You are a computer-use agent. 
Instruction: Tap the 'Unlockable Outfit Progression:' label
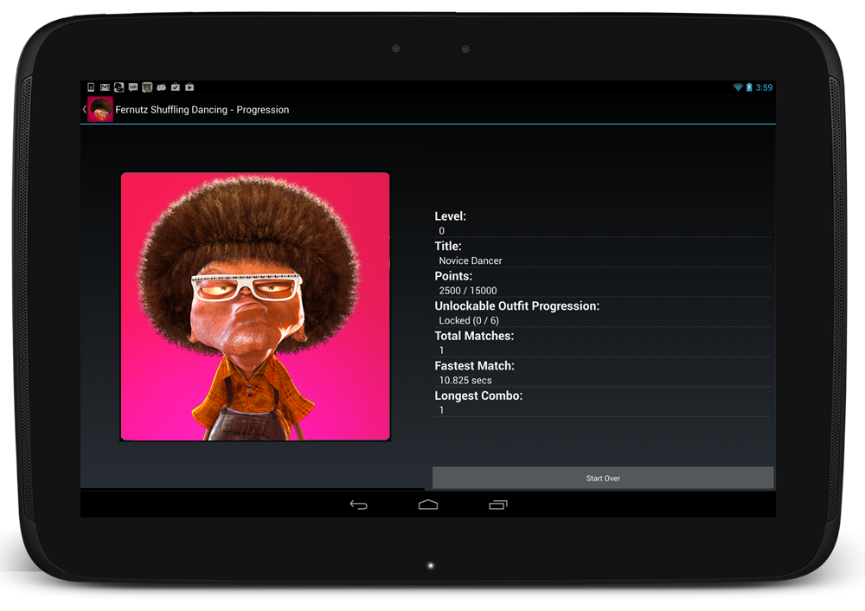click(517, 305)
